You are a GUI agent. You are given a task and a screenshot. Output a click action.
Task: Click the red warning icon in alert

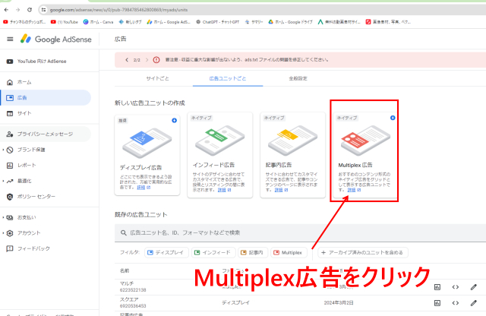(x=156, y=60)
